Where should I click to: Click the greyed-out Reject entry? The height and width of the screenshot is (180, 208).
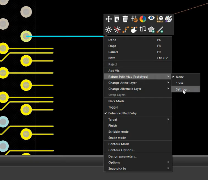click(138, 64)
